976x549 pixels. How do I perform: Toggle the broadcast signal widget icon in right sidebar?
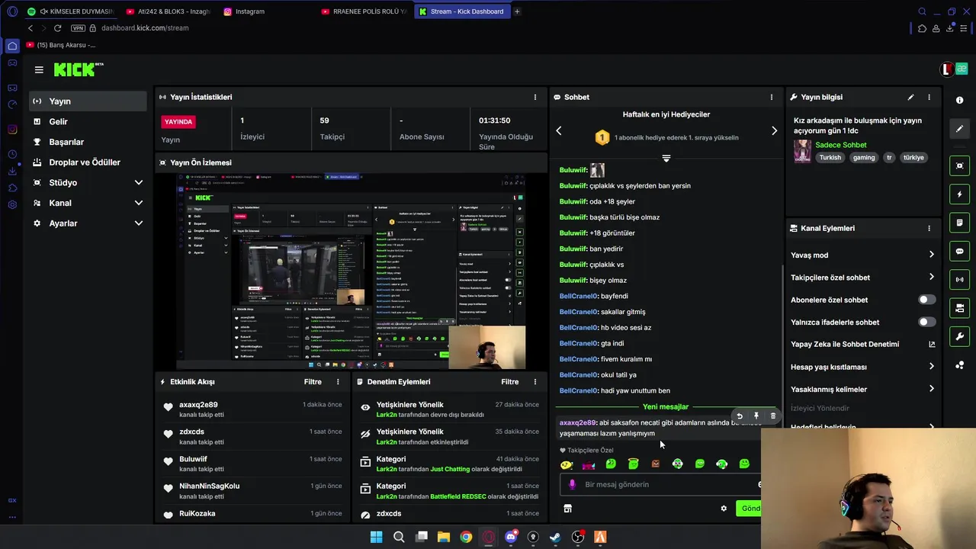(x=959, y=279)
